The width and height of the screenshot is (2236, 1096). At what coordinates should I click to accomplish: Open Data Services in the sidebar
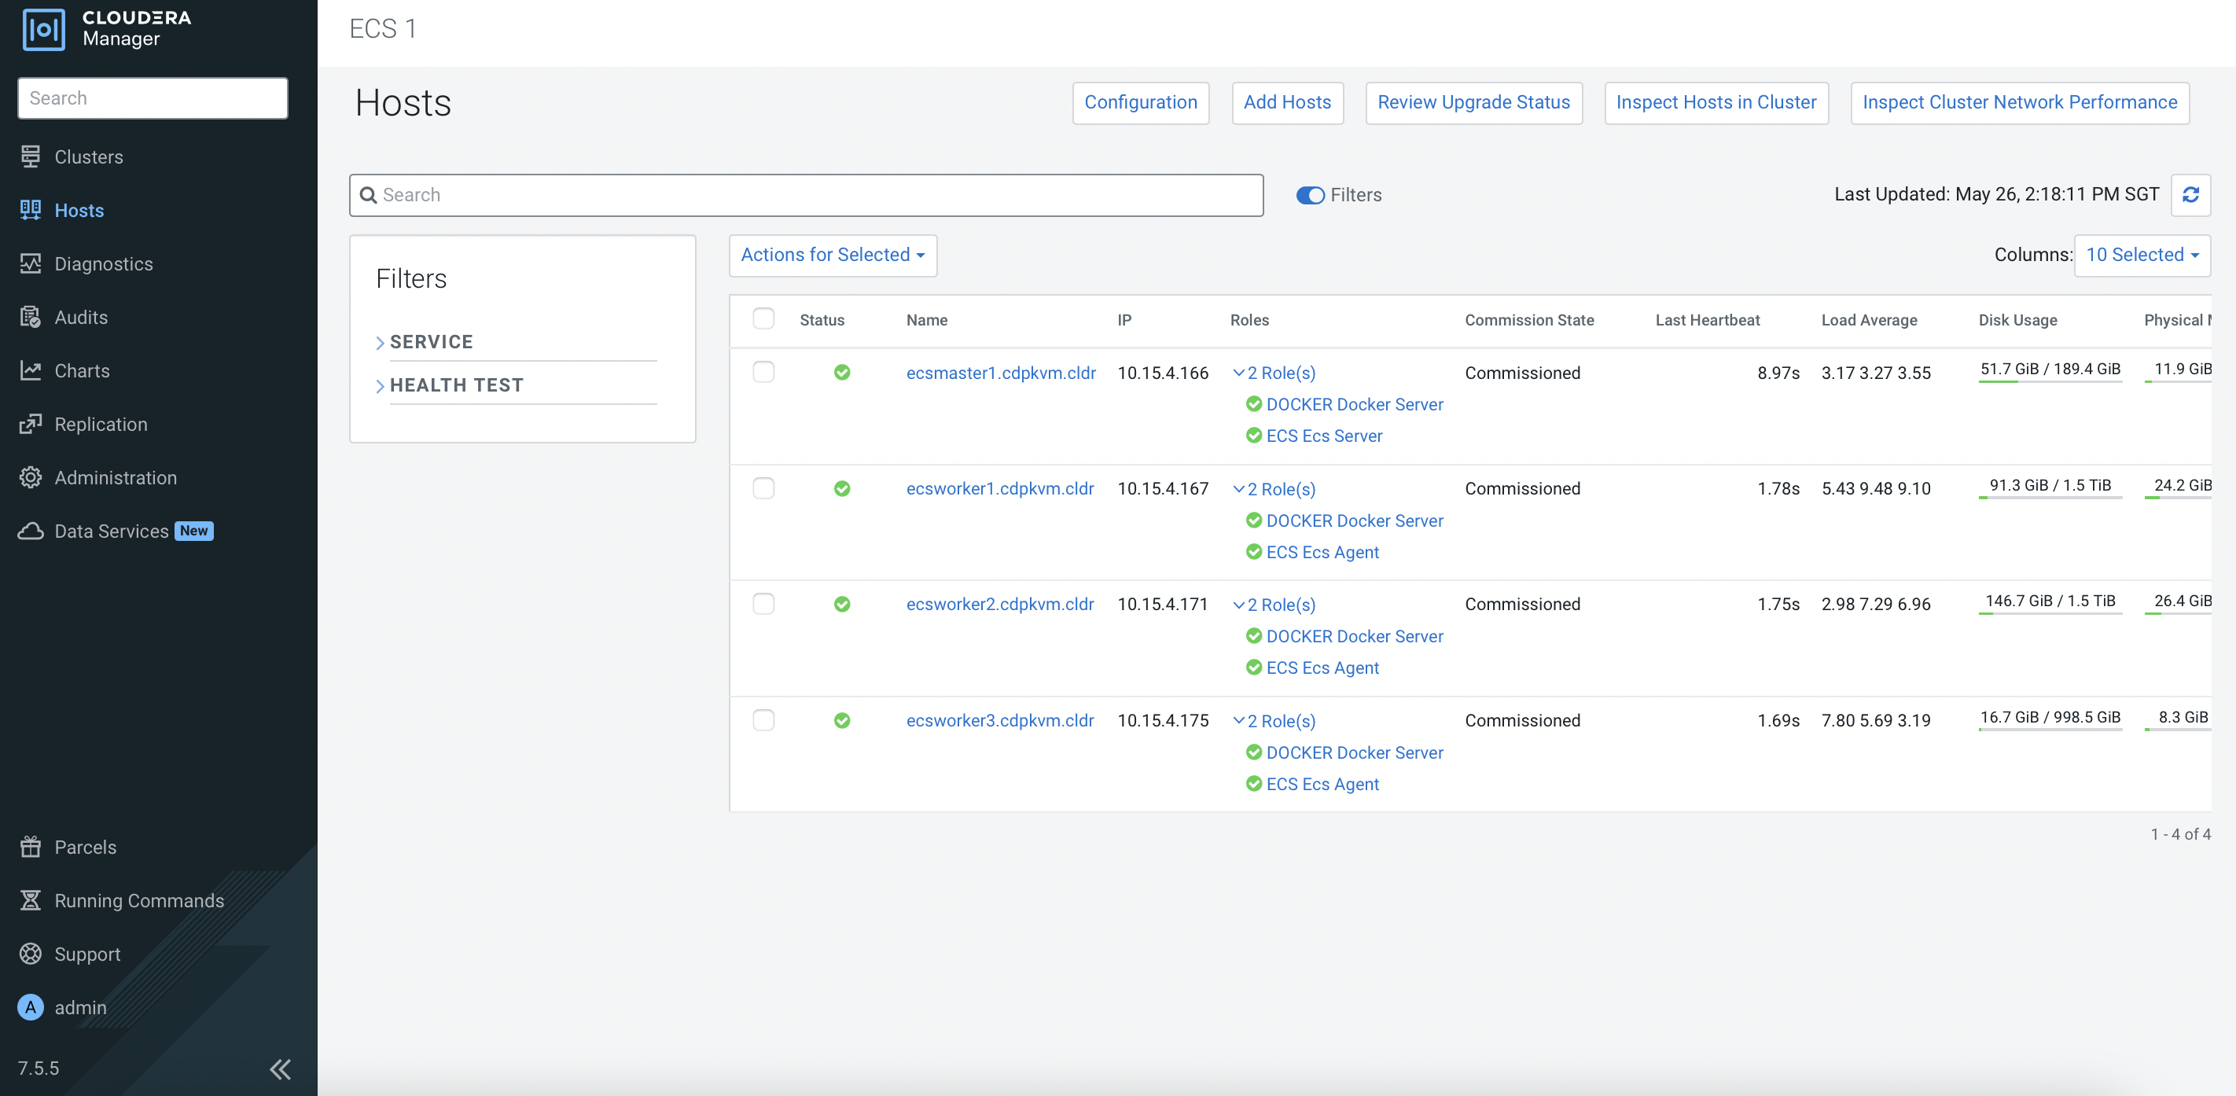click(111, 531)
